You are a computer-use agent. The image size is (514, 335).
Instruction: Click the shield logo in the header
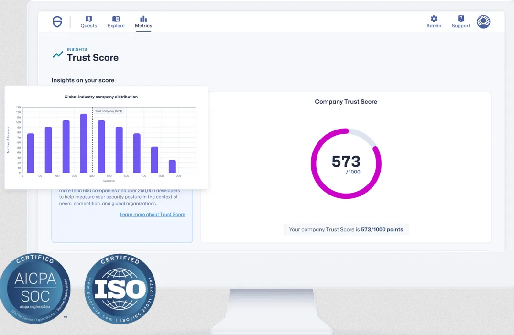pyautogui.click(x=57, y=22)
